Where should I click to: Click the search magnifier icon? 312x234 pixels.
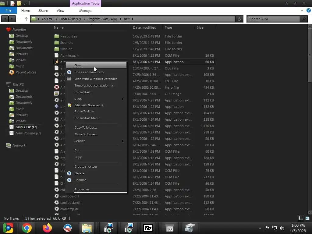tap(304, 19)
